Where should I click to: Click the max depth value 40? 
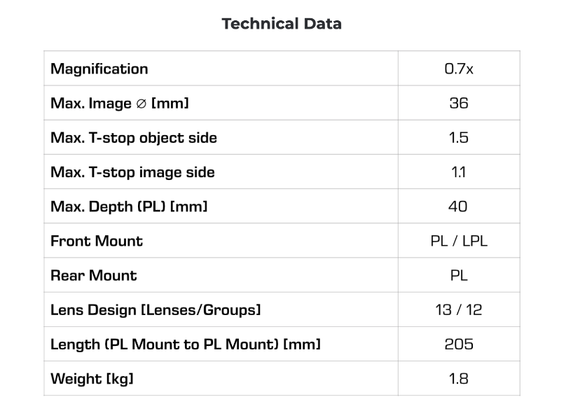(x=459, y=207)
